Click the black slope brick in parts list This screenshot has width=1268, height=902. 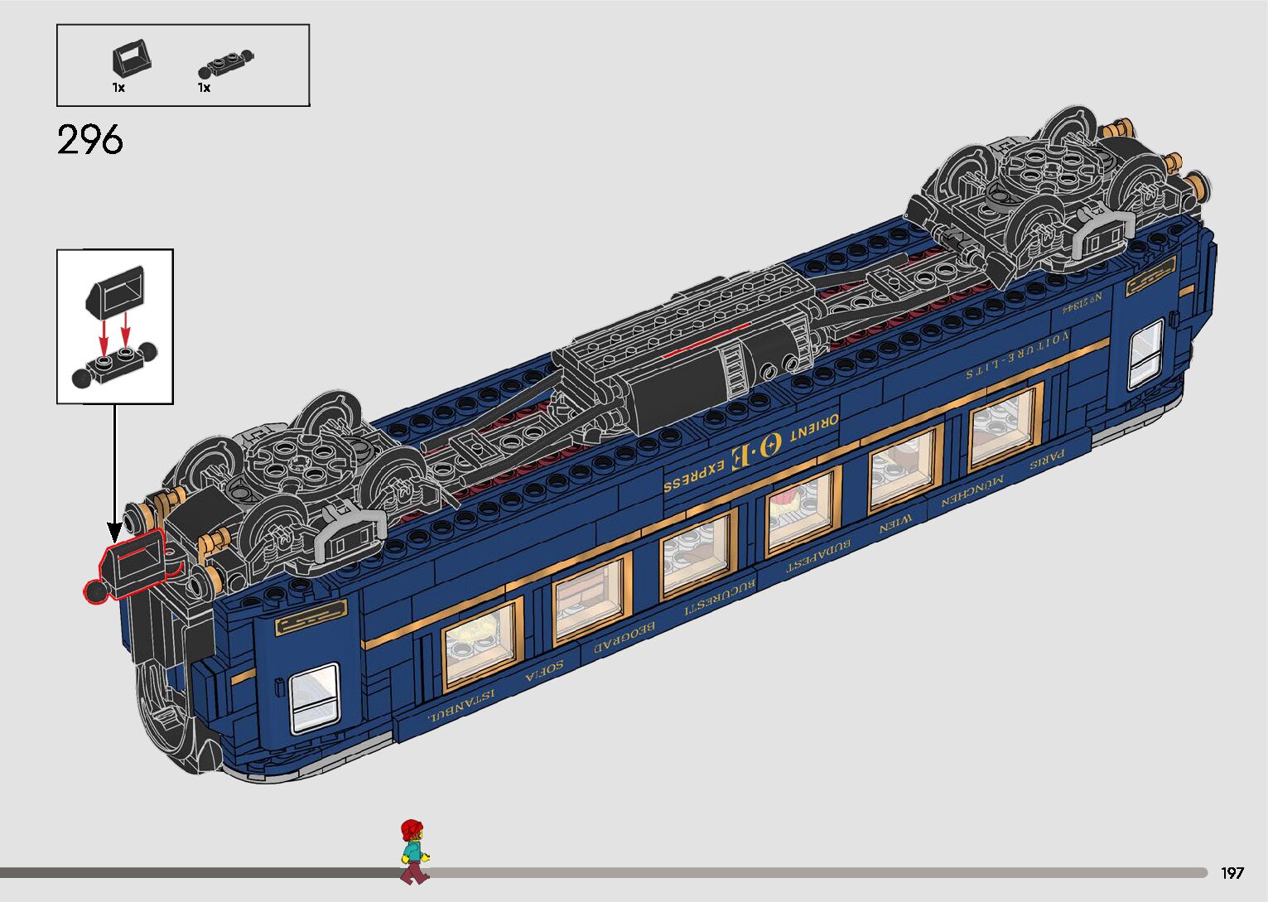pyautogui.click(x=132, y=60)
